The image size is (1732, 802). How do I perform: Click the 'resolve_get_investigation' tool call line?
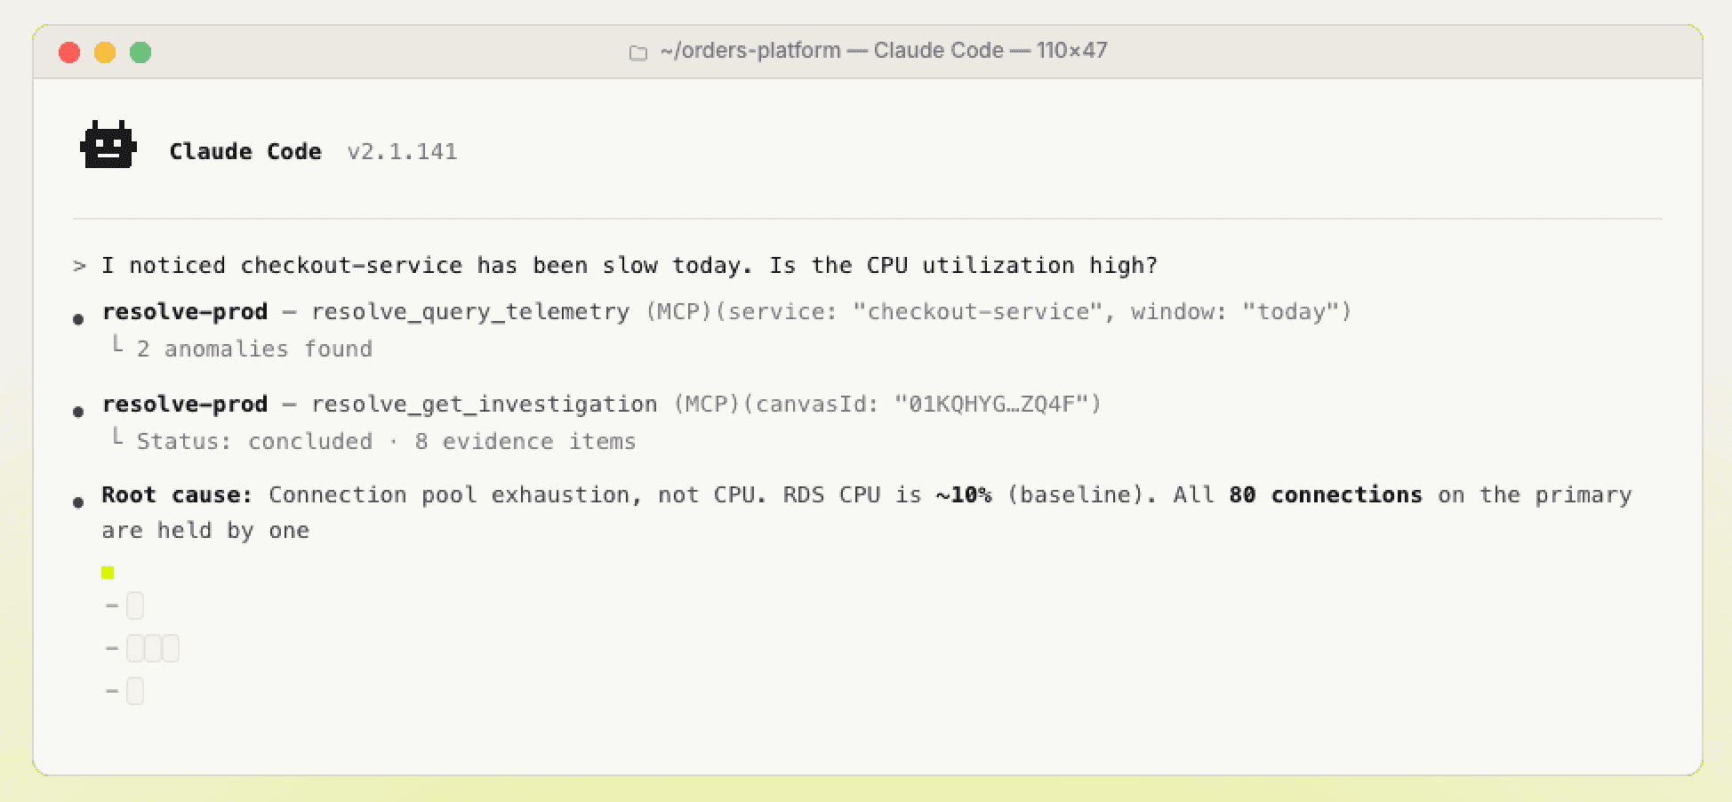click(602, 405)
